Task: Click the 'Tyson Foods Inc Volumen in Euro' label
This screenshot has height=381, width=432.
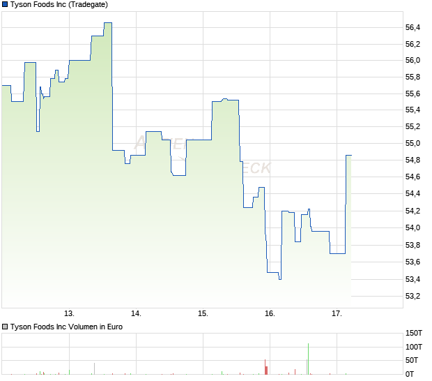Action: click(x=66, y=327)
